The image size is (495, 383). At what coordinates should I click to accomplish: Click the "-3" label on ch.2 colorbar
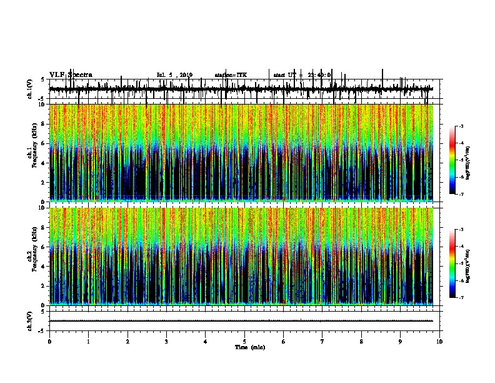tap(461, 230)
